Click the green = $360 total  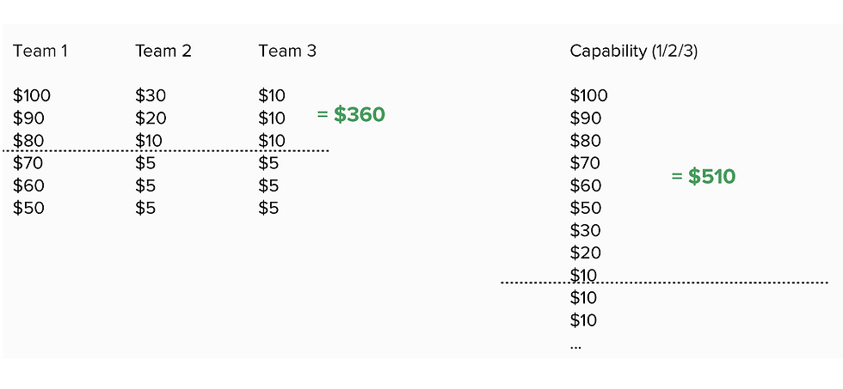click(x=351, y=114)
